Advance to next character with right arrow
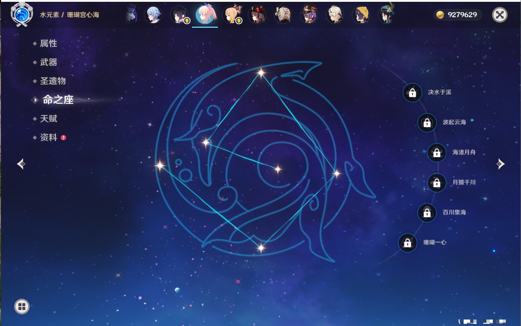Viewport: 521px width, 326px height. click(500, 164)
